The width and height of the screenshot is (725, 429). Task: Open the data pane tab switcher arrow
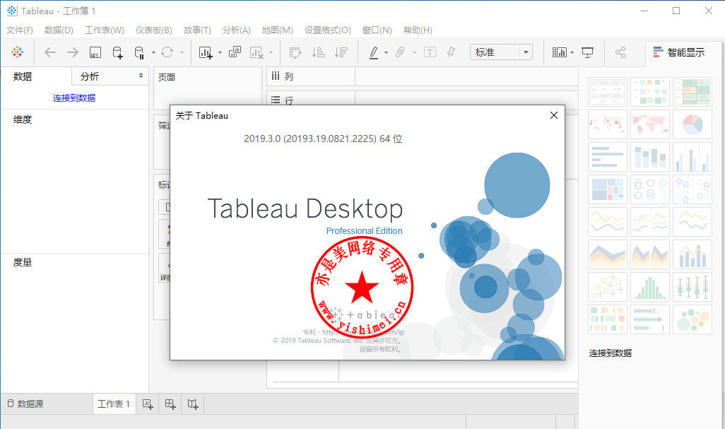[x=141, y=76]
